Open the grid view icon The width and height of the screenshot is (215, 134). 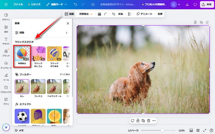pos(198,130)
